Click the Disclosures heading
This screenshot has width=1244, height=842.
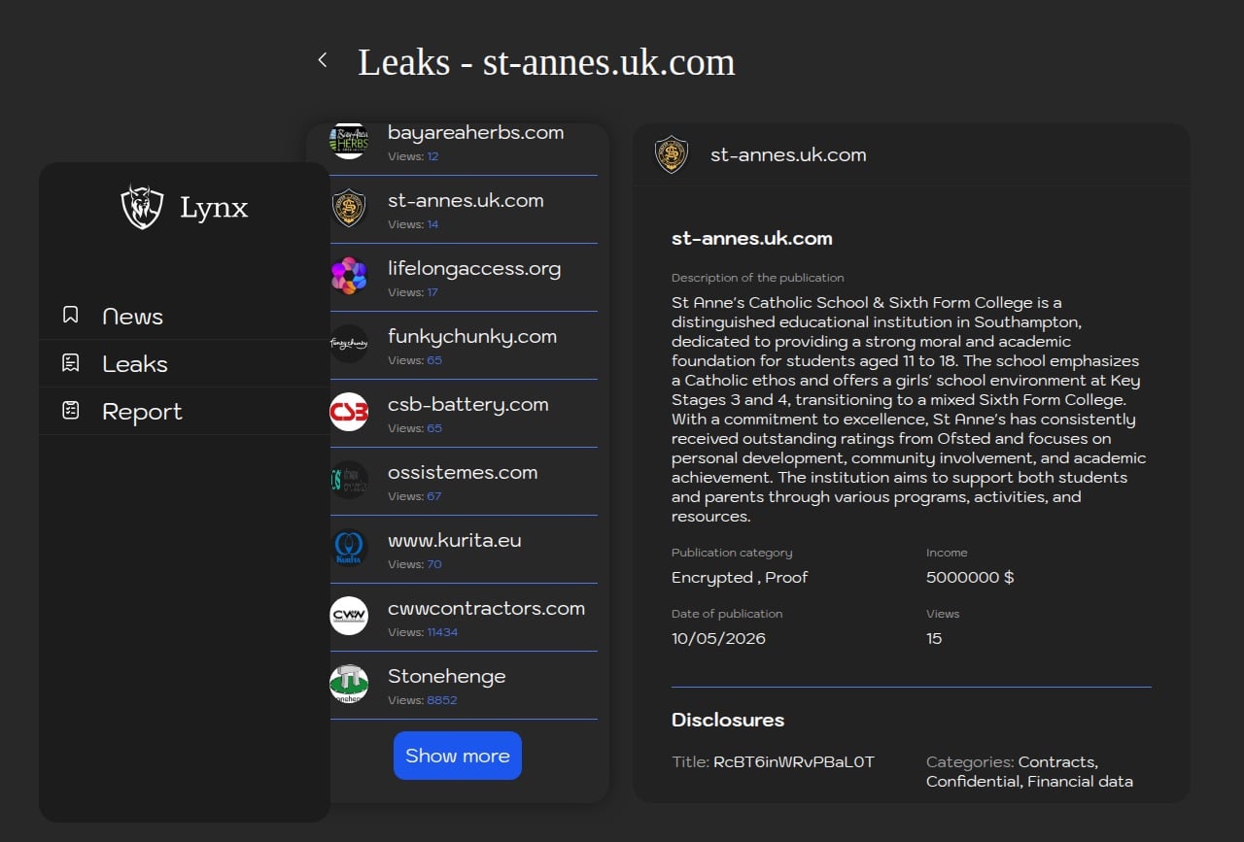[x=728, y=720]
